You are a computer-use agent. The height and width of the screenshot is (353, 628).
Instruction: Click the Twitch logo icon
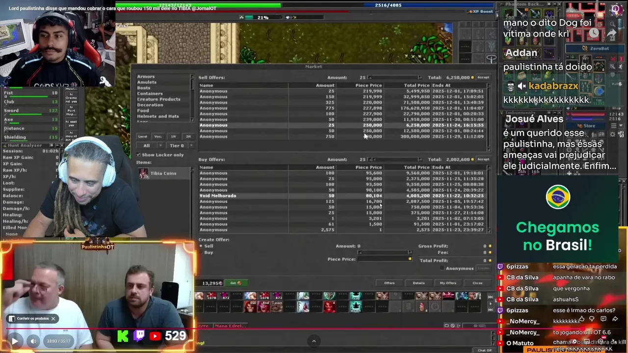click(139, 336)
